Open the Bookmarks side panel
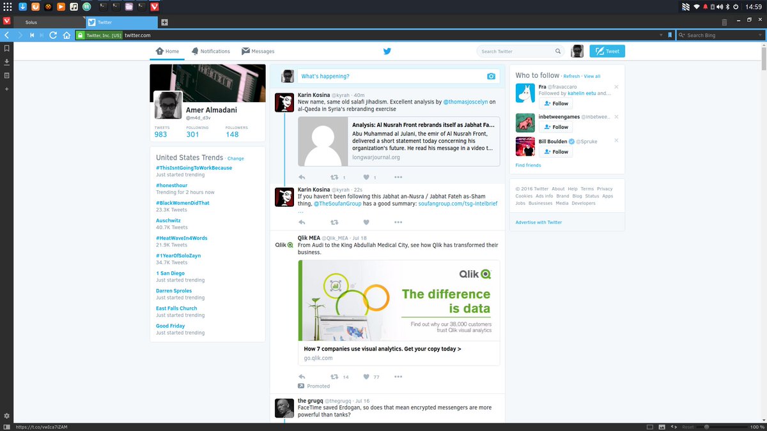 [x=6, y=48]
